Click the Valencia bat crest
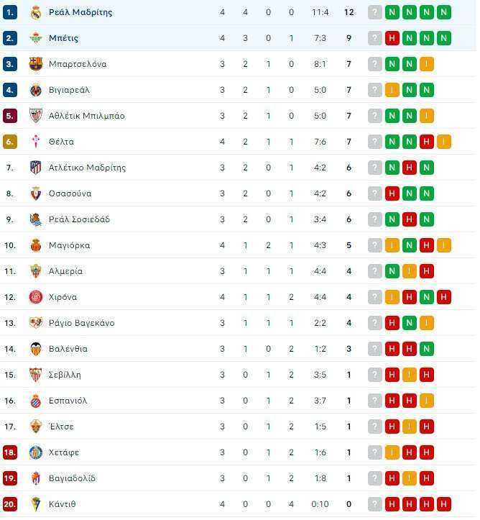 click(x=35, y=349)
